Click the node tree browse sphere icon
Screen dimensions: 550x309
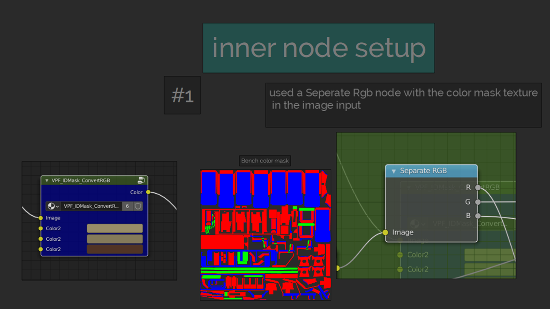click(53, 206)
